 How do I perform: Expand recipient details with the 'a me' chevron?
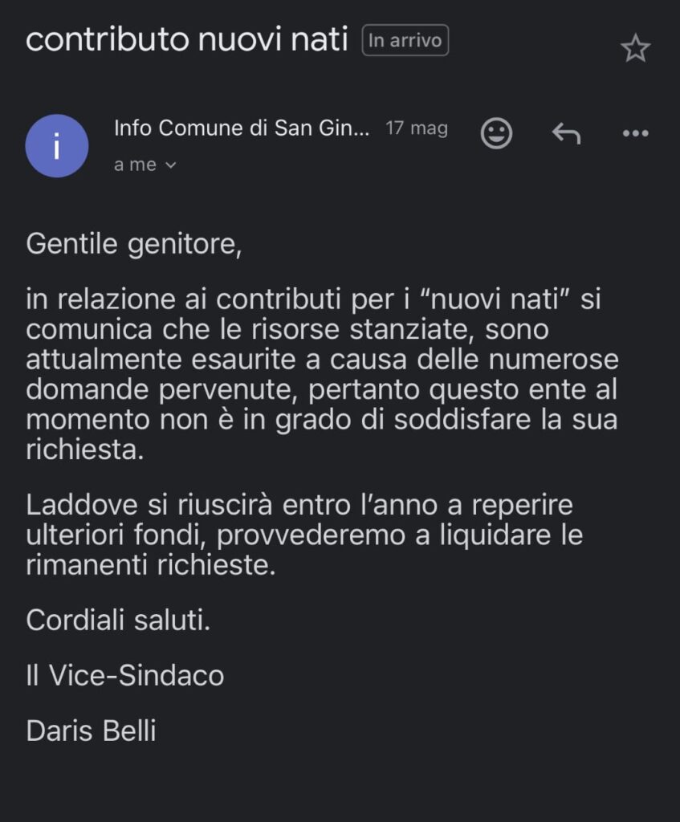tap(170, 165)
